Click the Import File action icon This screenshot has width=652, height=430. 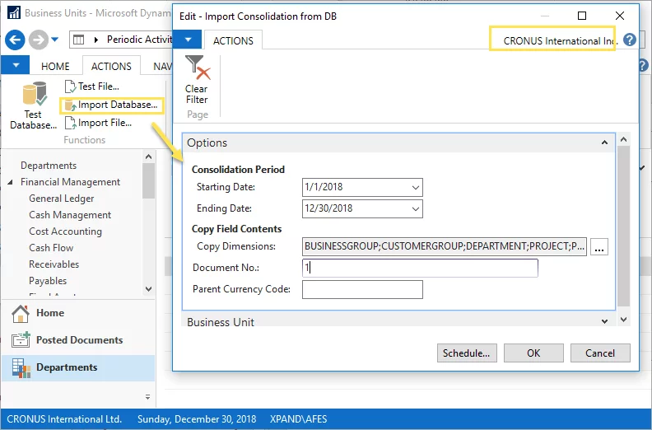tap(69, 124)
